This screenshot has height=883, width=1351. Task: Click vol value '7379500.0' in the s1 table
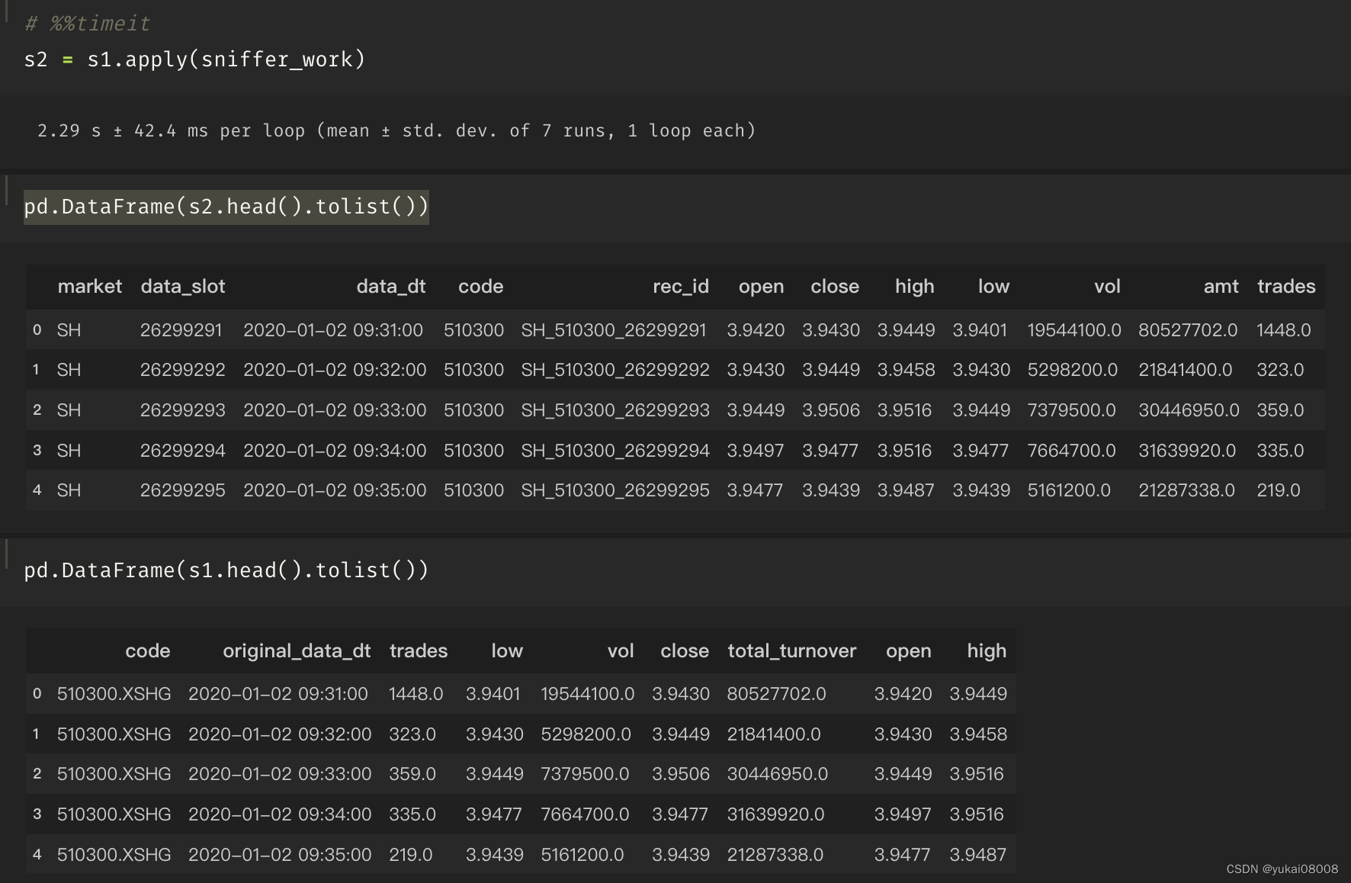click(586, 774)
